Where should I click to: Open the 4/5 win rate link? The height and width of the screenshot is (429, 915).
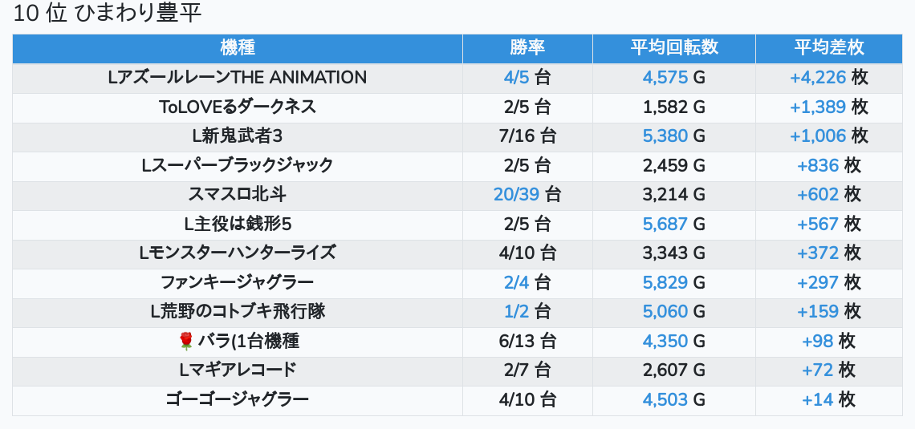(x=517, y=78)
